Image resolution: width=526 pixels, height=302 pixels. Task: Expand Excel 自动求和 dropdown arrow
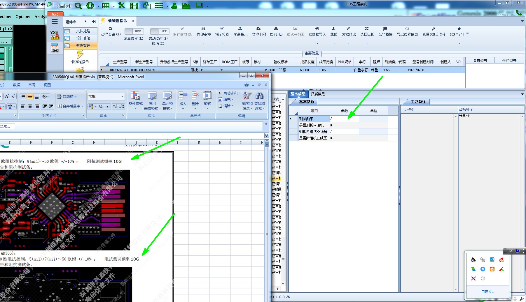[240, 93]
